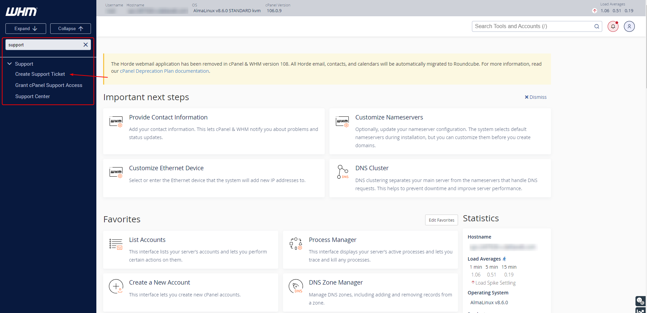Open Create a New Account title

[x=159, y=283]
